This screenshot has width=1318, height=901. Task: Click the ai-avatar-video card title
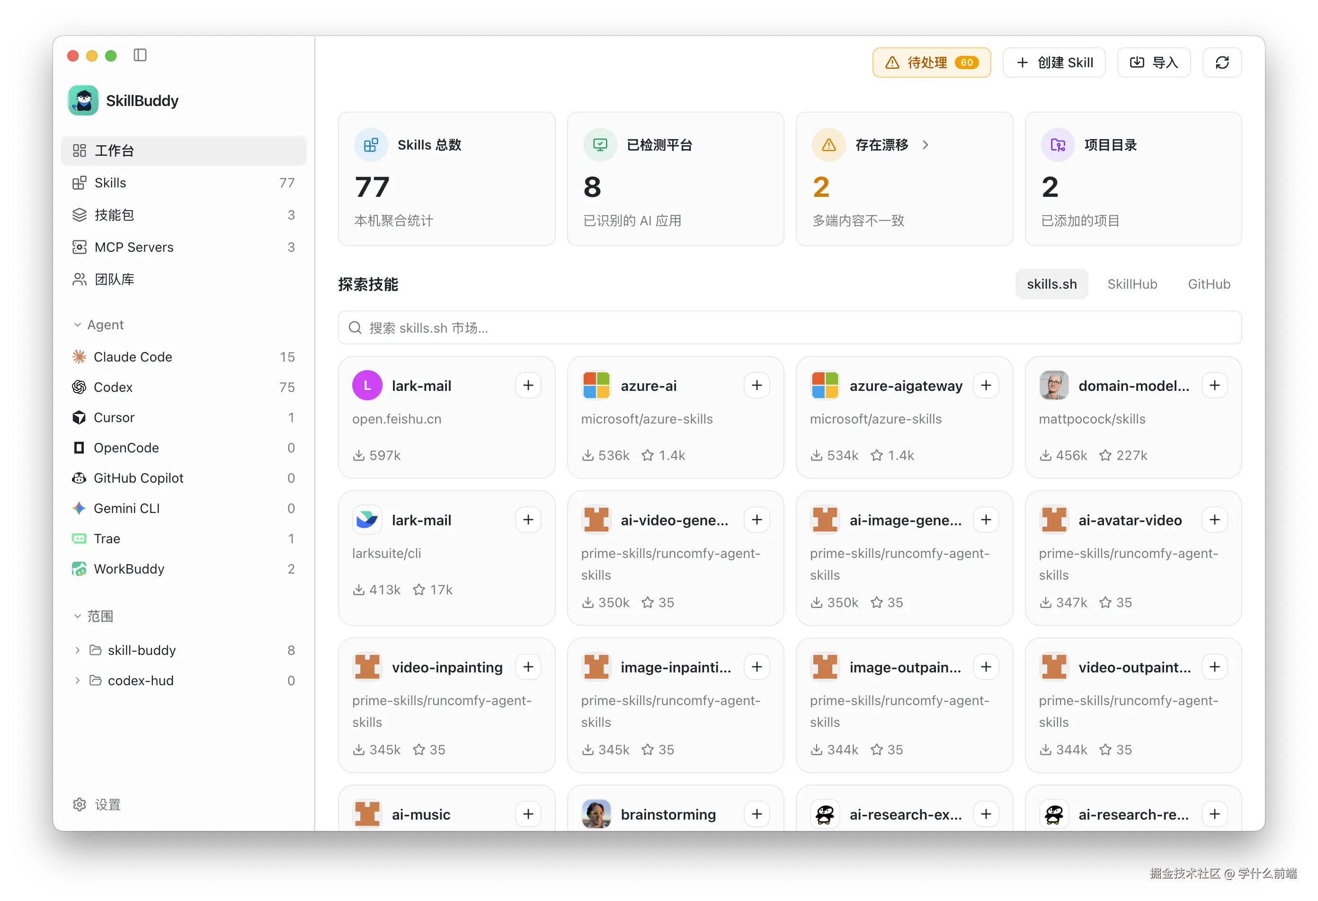coord(1130,520)
